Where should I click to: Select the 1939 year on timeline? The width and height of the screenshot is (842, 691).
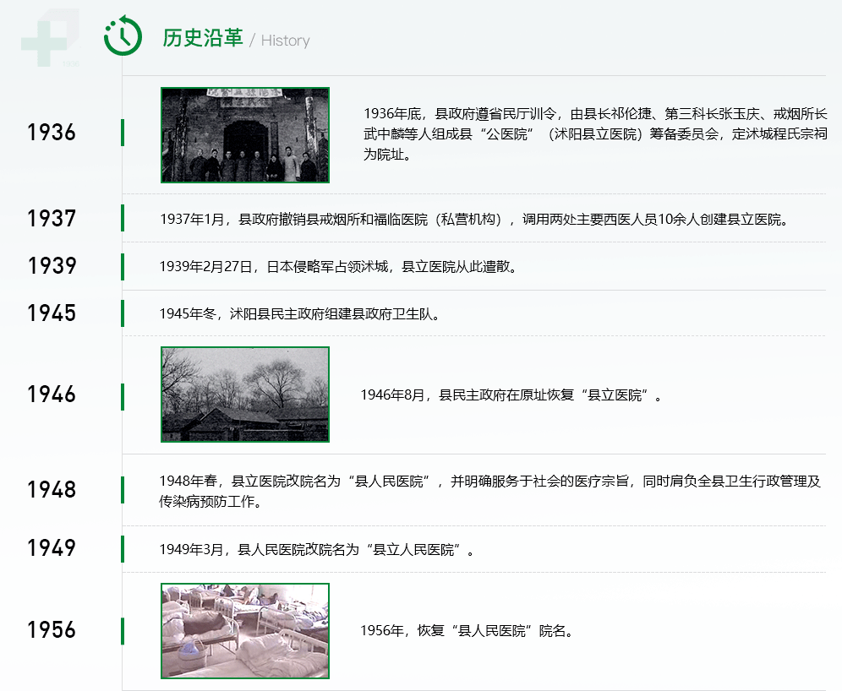[x=52, y=266]
